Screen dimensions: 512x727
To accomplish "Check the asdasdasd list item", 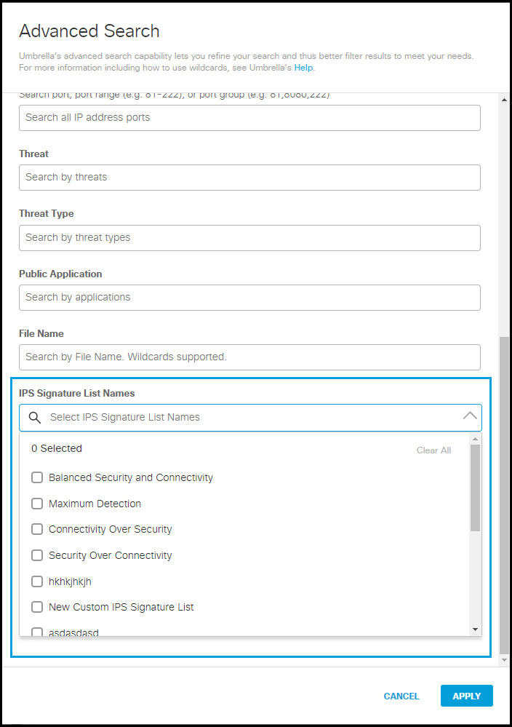I will click(37, 632).
